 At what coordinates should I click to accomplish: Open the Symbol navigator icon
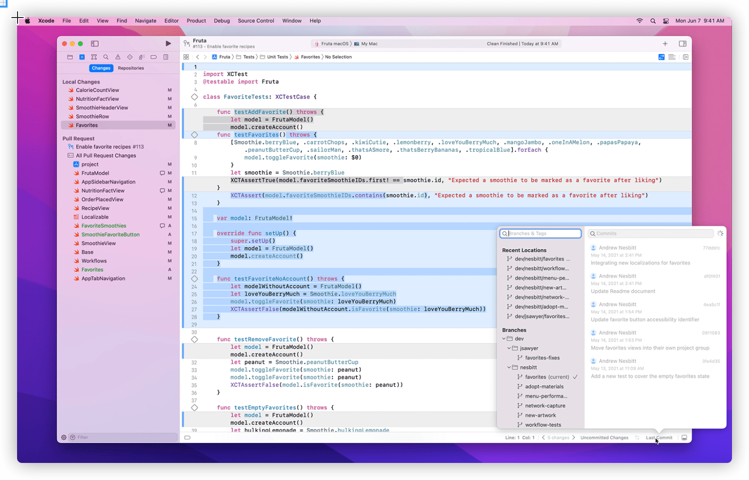(x=94, y=57)
